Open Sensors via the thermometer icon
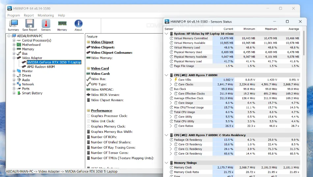The height and width of the screenshot is (177, 313). [x=46, y=25]
